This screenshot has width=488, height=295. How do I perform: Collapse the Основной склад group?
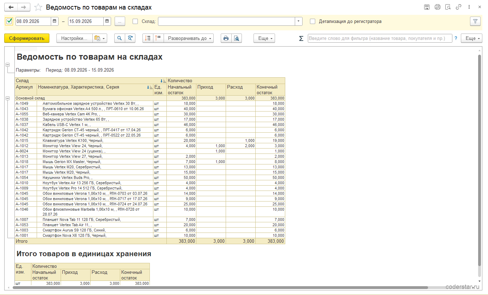point(7,98)
